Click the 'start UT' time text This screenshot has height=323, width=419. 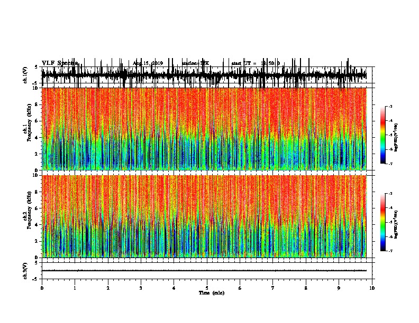[256, 63]
